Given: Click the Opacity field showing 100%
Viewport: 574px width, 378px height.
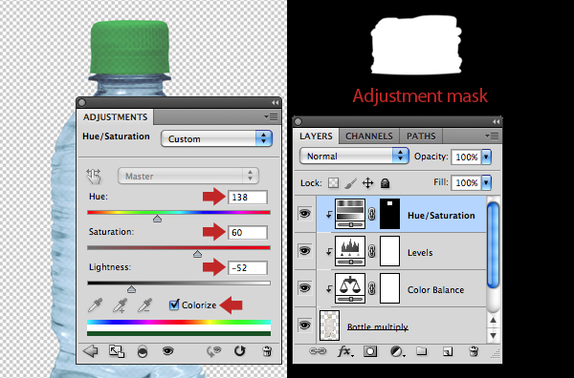Looking at the screenshot, I should point(467,157).
